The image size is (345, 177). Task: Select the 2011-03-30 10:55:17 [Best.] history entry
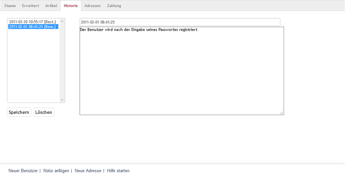click(33, 22)
